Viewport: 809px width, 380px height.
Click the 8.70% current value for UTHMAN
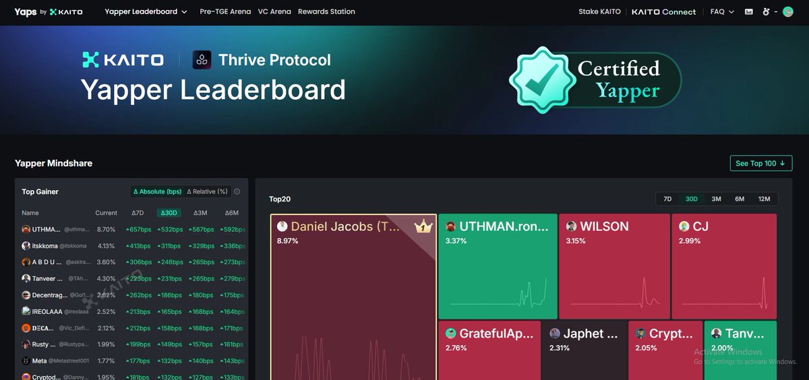[x=106, y=230]
